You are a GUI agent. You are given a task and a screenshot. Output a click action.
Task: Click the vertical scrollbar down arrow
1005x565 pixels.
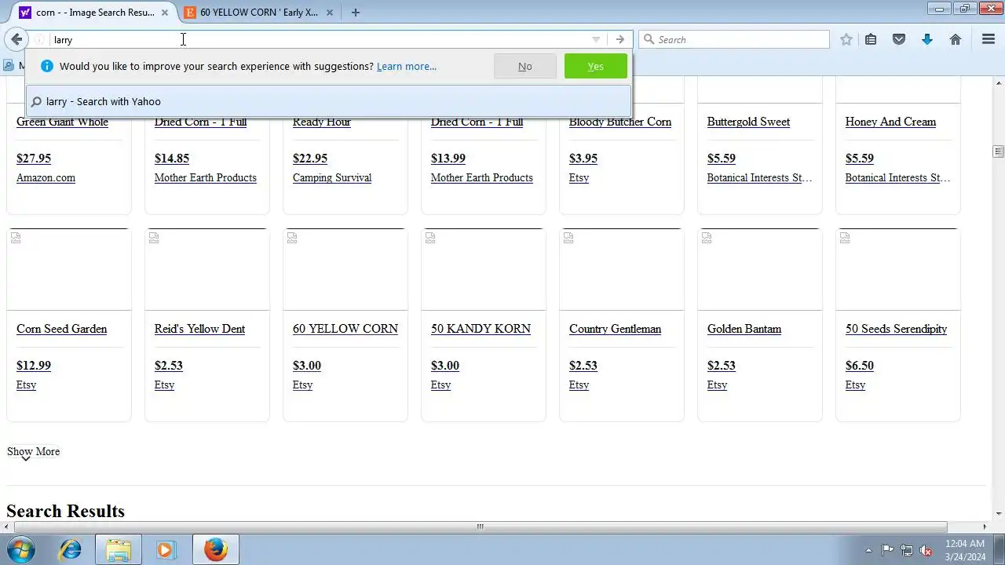[x=999, y=514]
